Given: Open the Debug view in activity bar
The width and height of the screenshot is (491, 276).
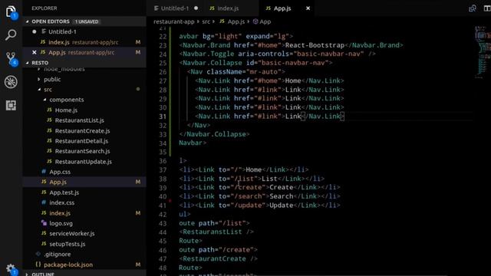Looking at the screenshot, I should pyautogui.click(x=11, y=82).
